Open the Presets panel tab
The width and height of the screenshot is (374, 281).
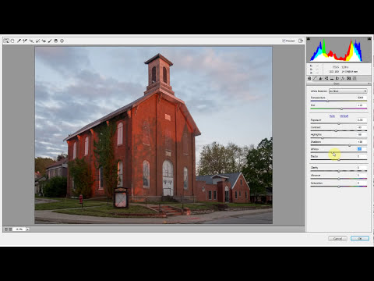pyautogui.click(x=355, y=78)
